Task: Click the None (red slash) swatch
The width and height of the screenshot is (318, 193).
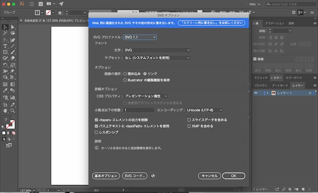Action: click(x=14, y=133)
